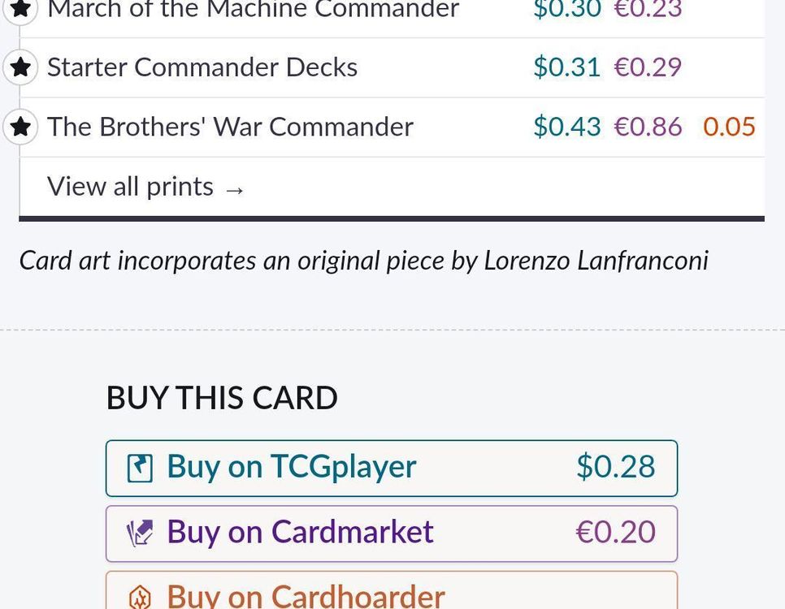This screenshot has height=609, width=785.
Task: Click the $0.31 Starter Commander Decks price
Action: (566, 67)
